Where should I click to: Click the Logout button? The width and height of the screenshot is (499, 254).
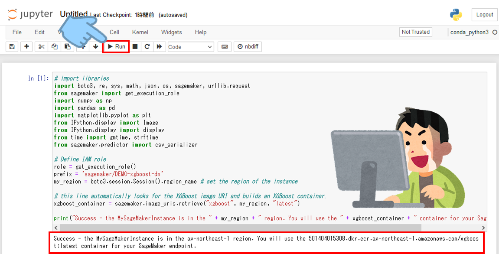[484, 15]
